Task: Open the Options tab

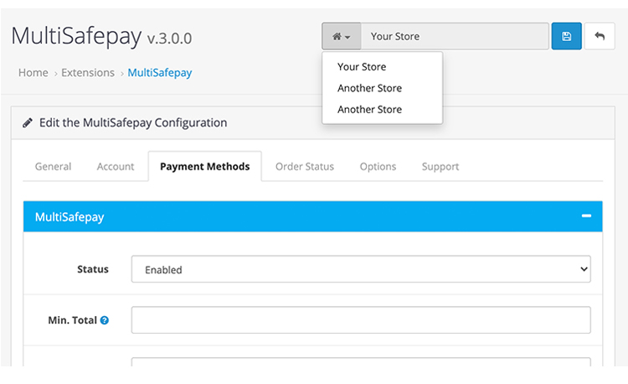Action: click(378, 166)
